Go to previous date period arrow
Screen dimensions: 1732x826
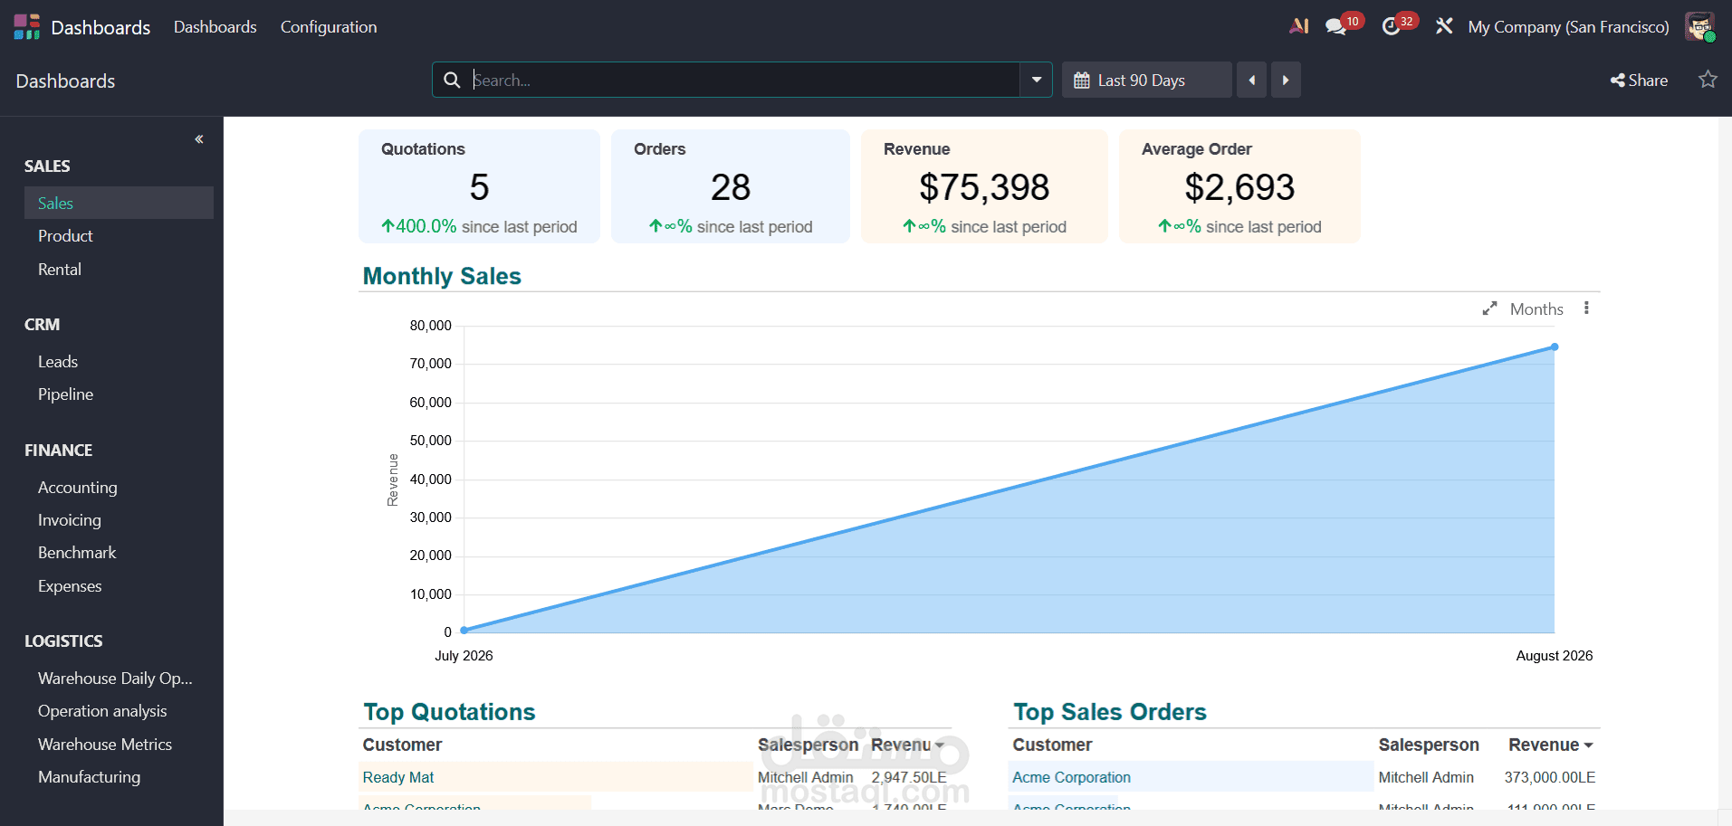[x=1251, y=81]
